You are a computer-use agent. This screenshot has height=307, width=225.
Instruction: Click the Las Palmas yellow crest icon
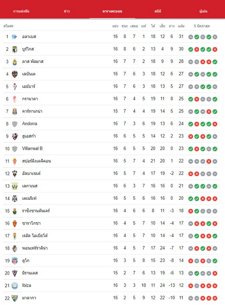coord(15,62)
